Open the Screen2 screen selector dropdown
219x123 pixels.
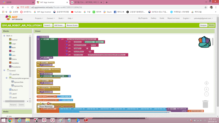coord(48,25)
